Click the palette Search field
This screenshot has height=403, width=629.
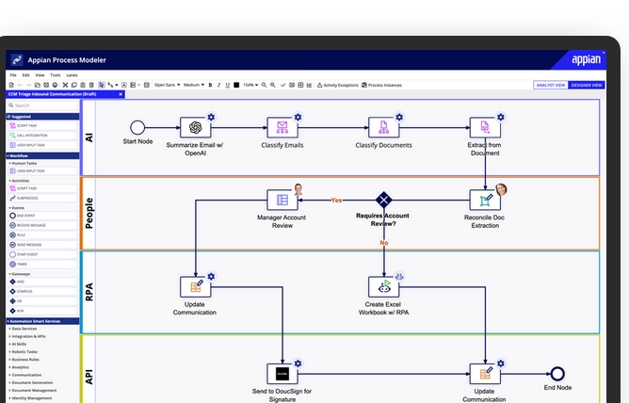42,105
